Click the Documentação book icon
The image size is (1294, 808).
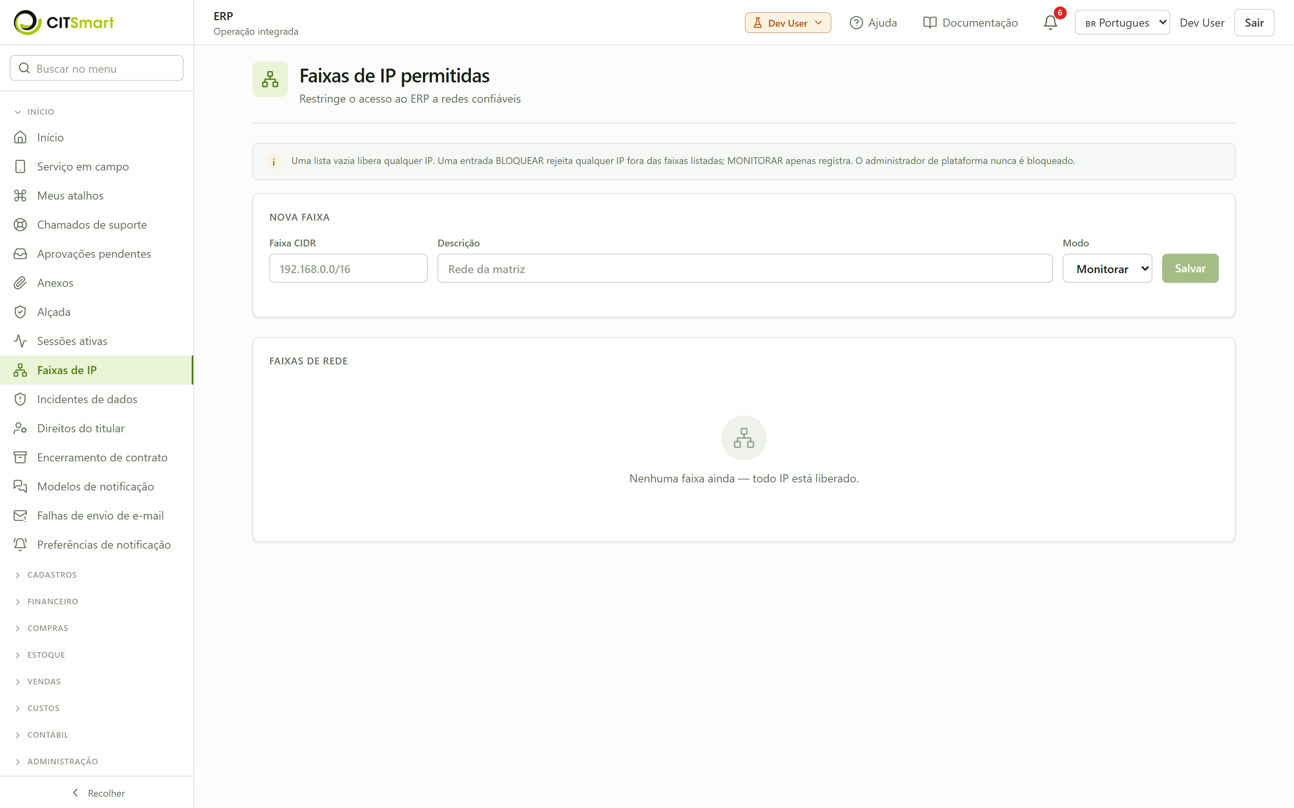pos(930,23)
